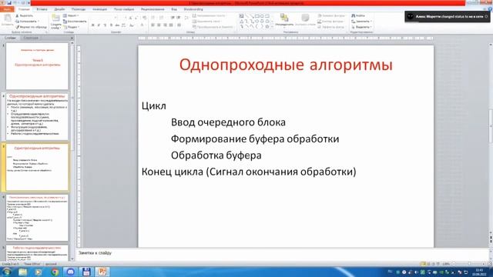493x277 pixels.
Task: Click the PowerPoint taskbar icon
Action: [x=102, y=272]
